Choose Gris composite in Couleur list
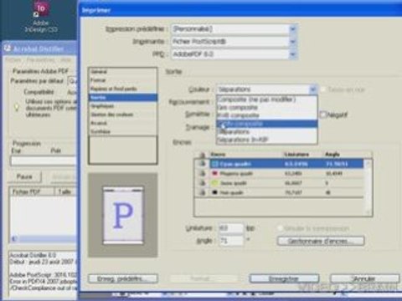Viewport: 402px width, 301px height. (267, 108)
